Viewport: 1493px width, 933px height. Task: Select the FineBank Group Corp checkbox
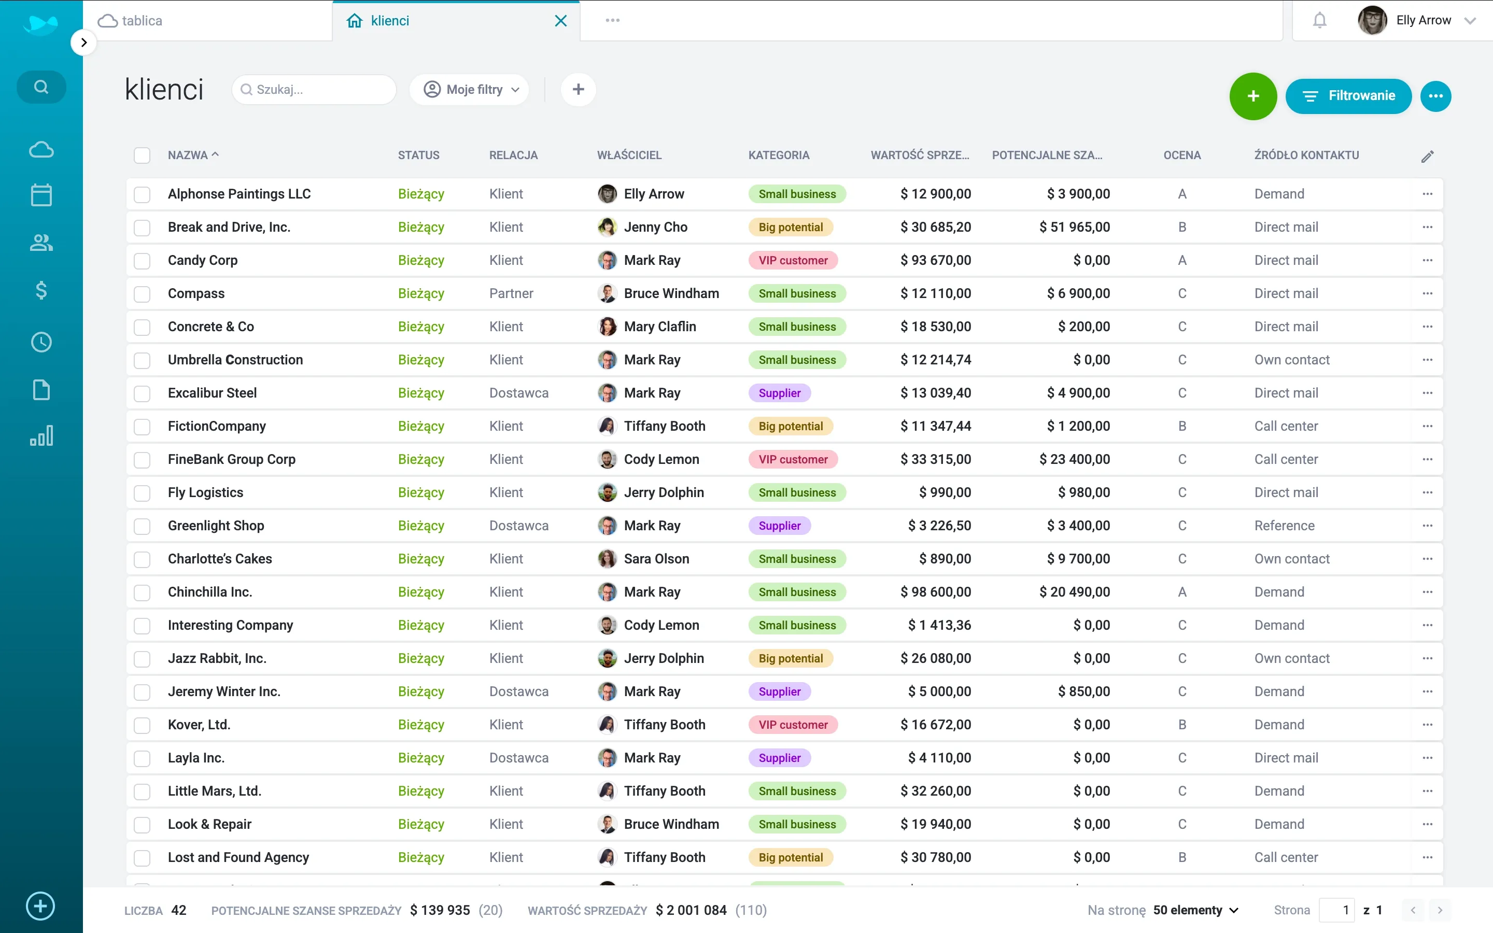(142, 460)
